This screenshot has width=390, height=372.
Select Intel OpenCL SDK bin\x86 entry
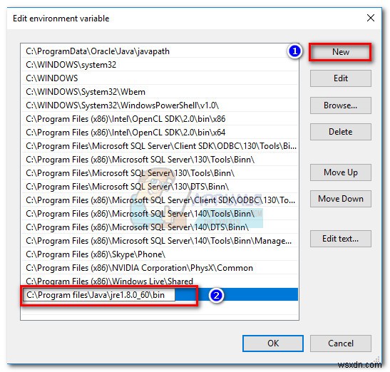(160, 119)
